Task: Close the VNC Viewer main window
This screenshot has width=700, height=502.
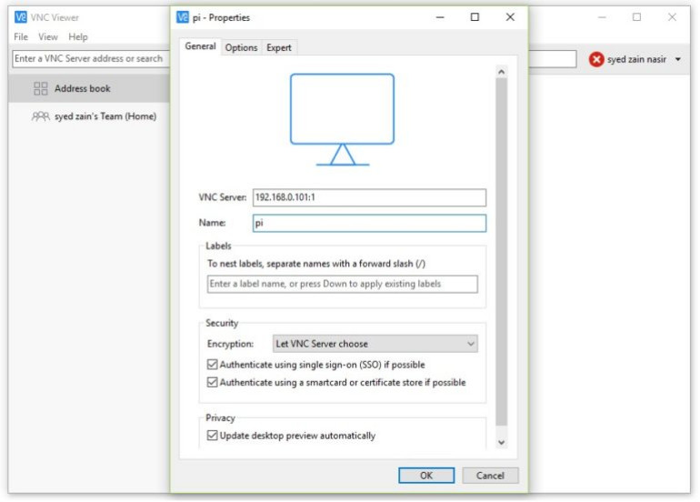Action: (672, 17)
